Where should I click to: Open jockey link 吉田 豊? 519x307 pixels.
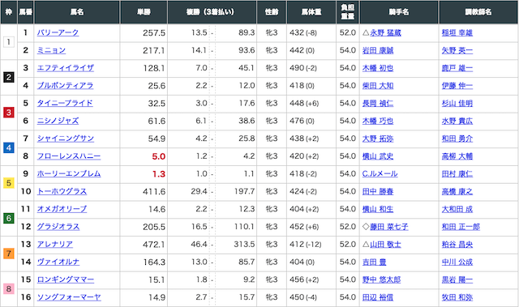click(374, 262)
